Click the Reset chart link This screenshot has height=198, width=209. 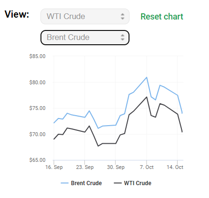[162, 17]
